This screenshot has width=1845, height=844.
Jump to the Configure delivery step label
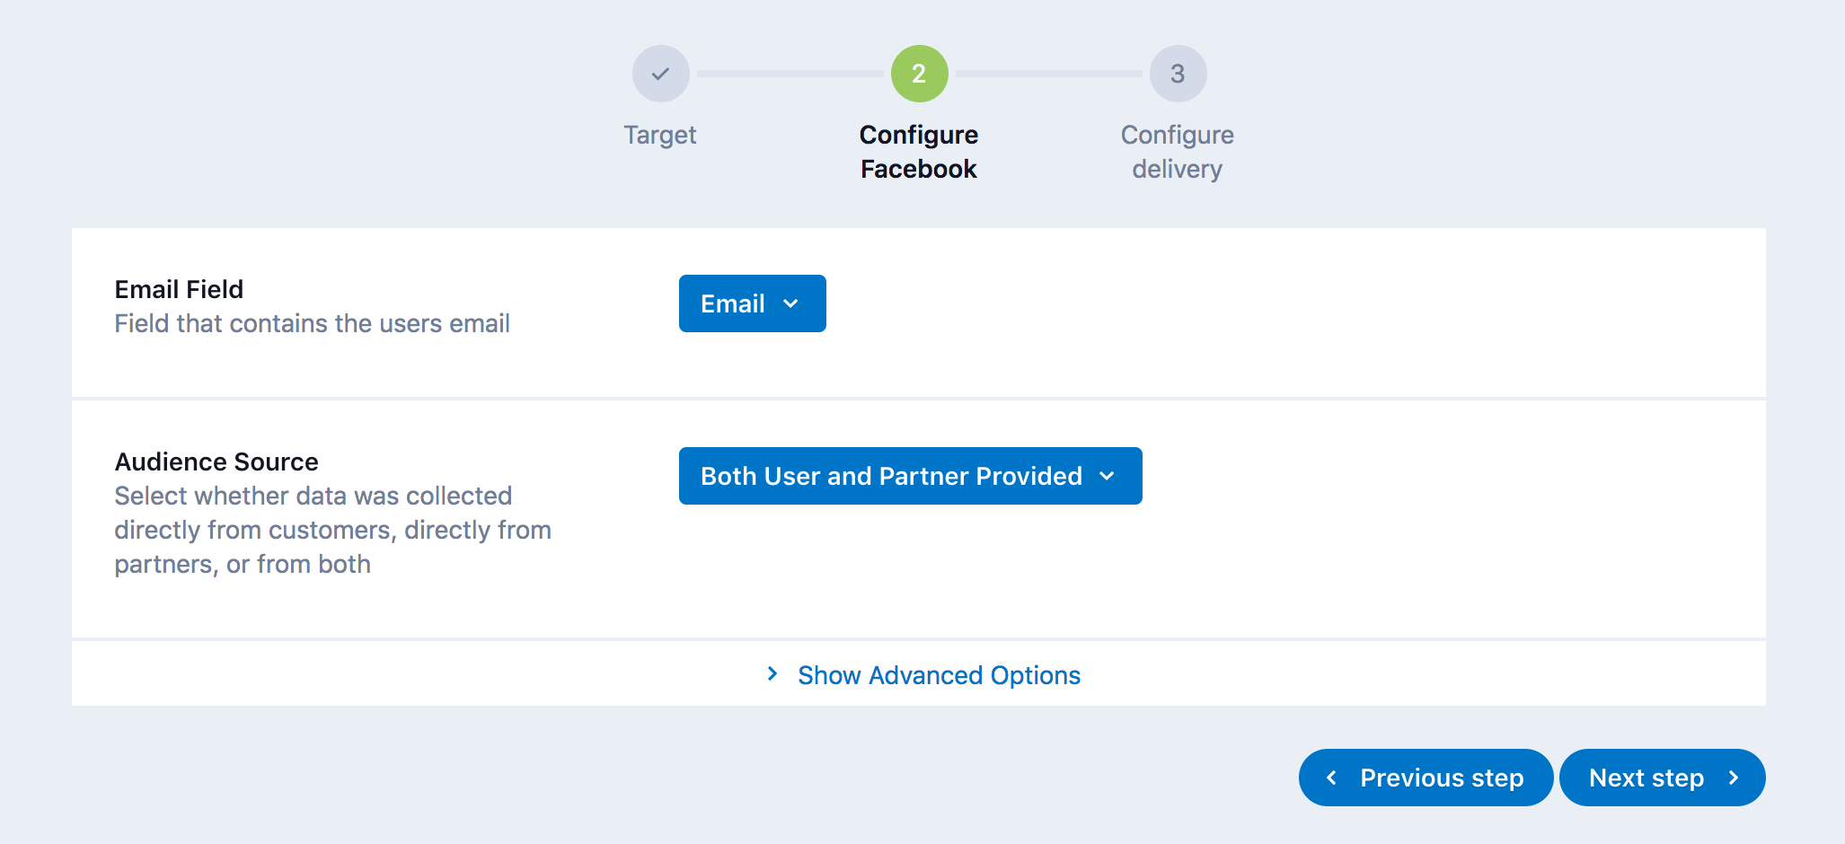point(1178,152)
